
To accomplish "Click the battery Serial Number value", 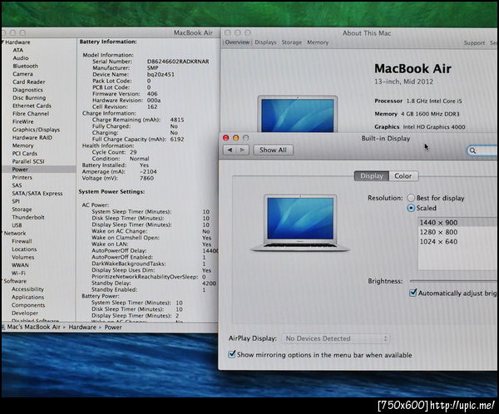I will coord(178,62).
